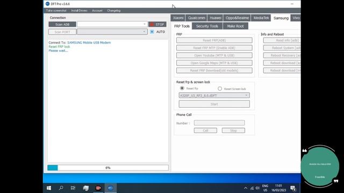The height and width of the screenshot is (193, 344).
Task: Click the phone Number input field
Action: tap(219, 123)
